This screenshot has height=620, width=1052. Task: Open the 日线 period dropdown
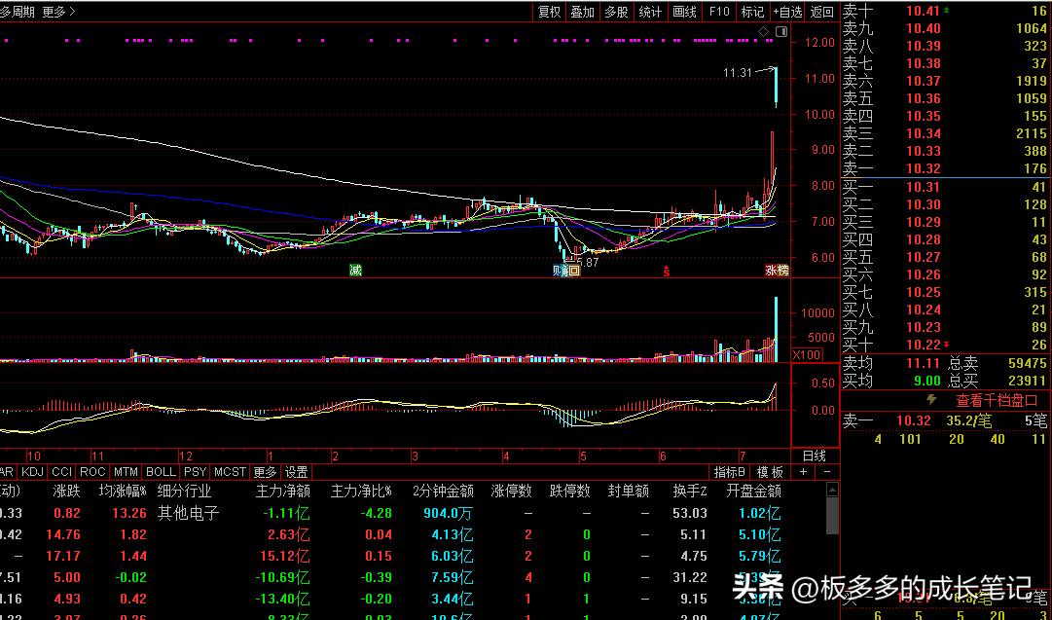pyautogui.click(x=816, y=455)
